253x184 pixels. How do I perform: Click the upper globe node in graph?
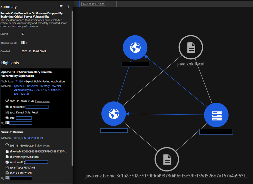coord(135,48)
